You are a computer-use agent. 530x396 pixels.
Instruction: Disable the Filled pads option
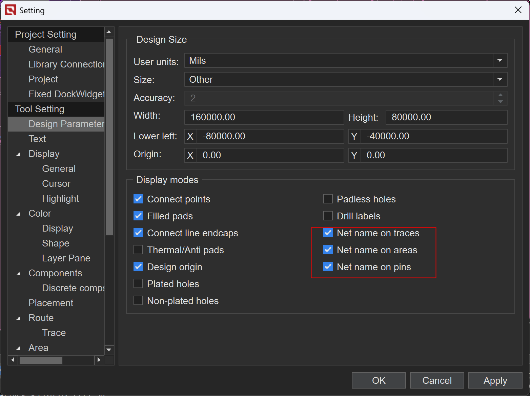pyautogui.click(x=138, y=216)
